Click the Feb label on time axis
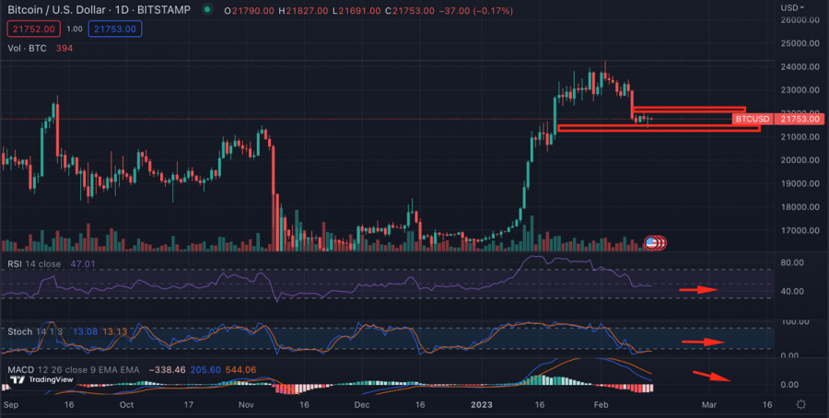Image resolution: width=829 pixels, height=418 pixels. [601, 405]
